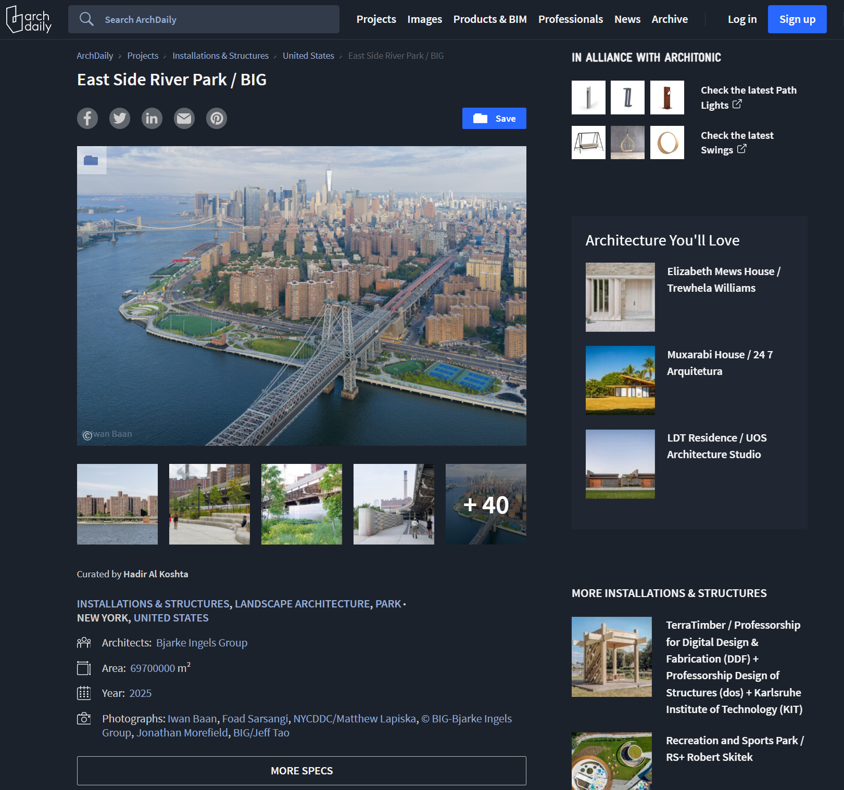The height and width of the screenshot is (790, 844).
Task: Open the News menu
Action: click(x=627, y=19)
